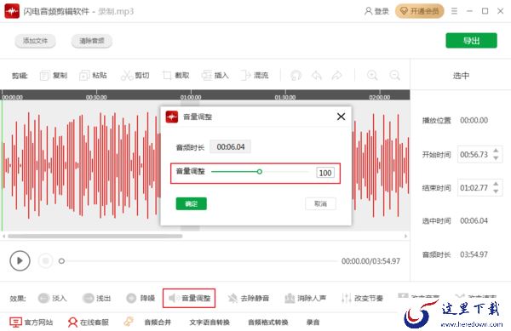
Task: Open the 改变节奏 (change tempo) effect
Action: point(362,298)
